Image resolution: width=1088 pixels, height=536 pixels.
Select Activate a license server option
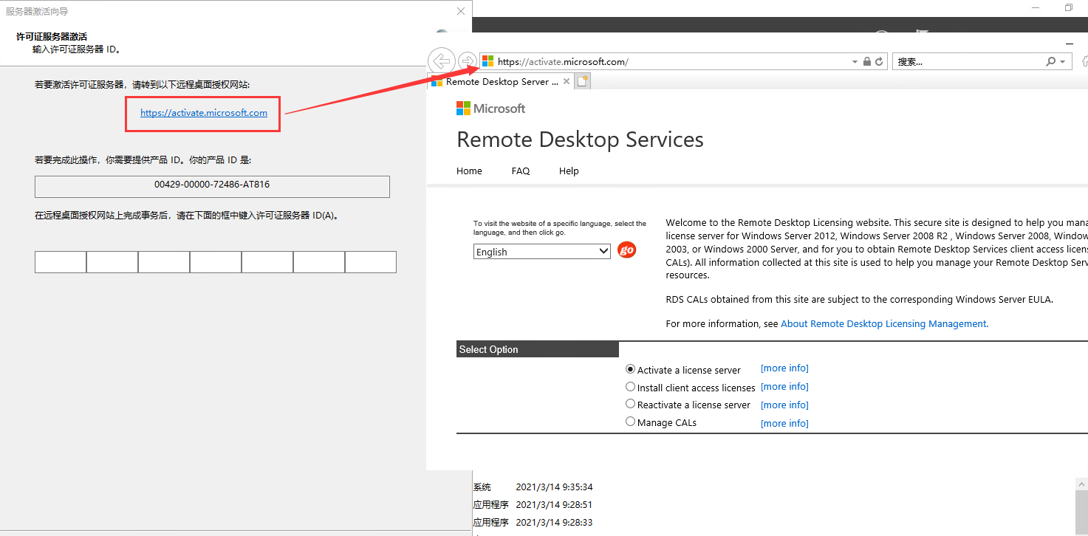click(630, 369)
